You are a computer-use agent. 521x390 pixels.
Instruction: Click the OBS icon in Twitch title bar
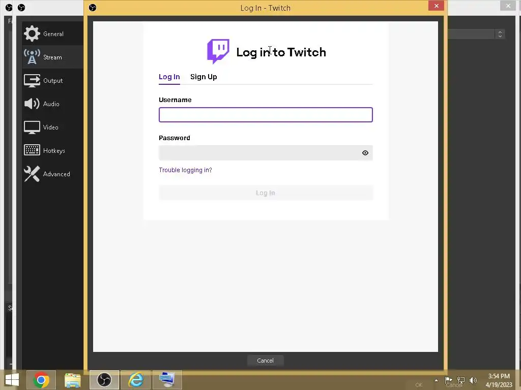point(93,8)
